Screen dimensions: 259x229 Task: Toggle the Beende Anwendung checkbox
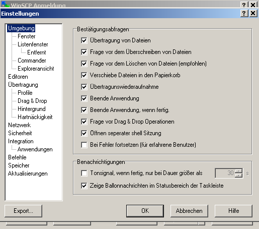(x=84, y=98)
